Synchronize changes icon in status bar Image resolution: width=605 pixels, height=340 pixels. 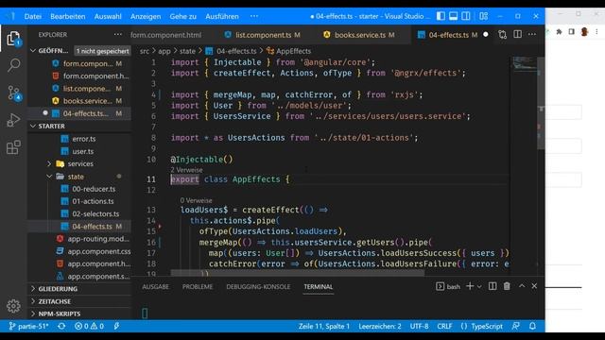point(61,326)
